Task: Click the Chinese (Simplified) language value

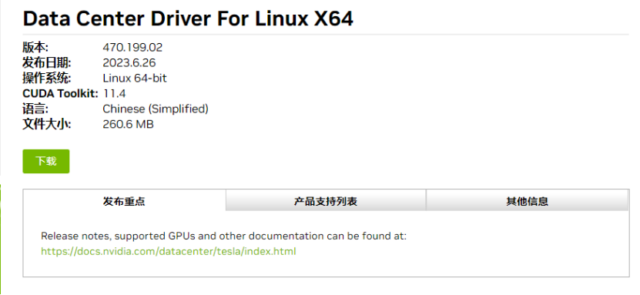Action: (x=156, y=109)
